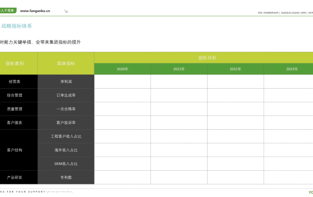Image resolution: width=313 pixels, height=197 pixels.
Task: Click the empty 2021年 cell for 一次合格率
Action: 179,109
